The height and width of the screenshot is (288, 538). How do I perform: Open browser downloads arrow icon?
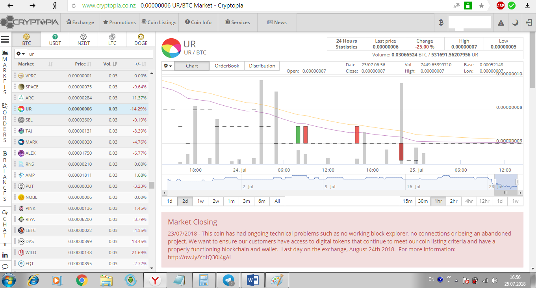coord(527,6)
